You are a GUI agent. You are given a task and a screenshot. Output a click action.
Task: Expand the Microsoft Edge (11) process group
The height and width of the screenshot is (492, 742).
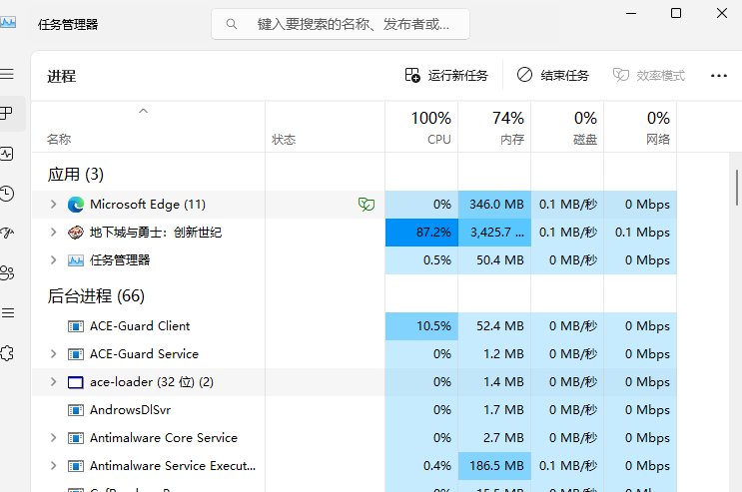pos(53,205)
